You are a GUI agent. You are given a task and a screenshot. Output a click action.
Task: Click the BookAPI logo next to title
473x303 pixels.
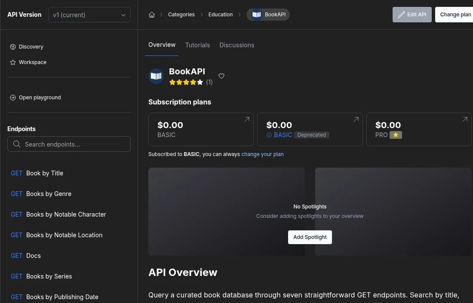pos(156,76)
